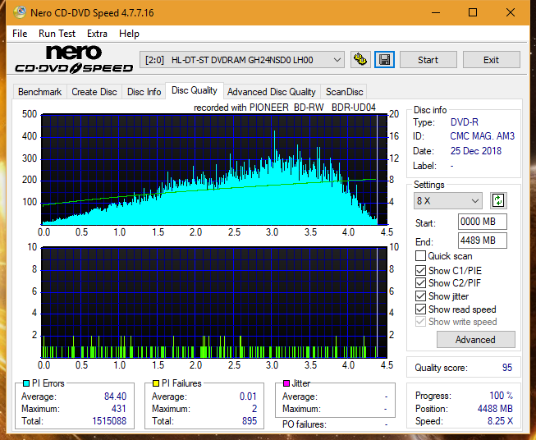Click the Exit button
The width and height of the screenshot is (536, 440).
[x=491, y=60]
